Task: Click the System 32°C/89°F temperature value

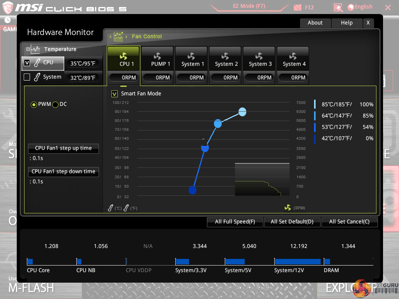Action: [x=83, y=78]
